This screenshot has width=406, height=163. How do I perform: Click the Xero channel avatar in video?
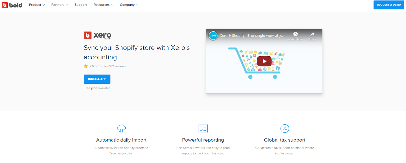coord(213,36)
